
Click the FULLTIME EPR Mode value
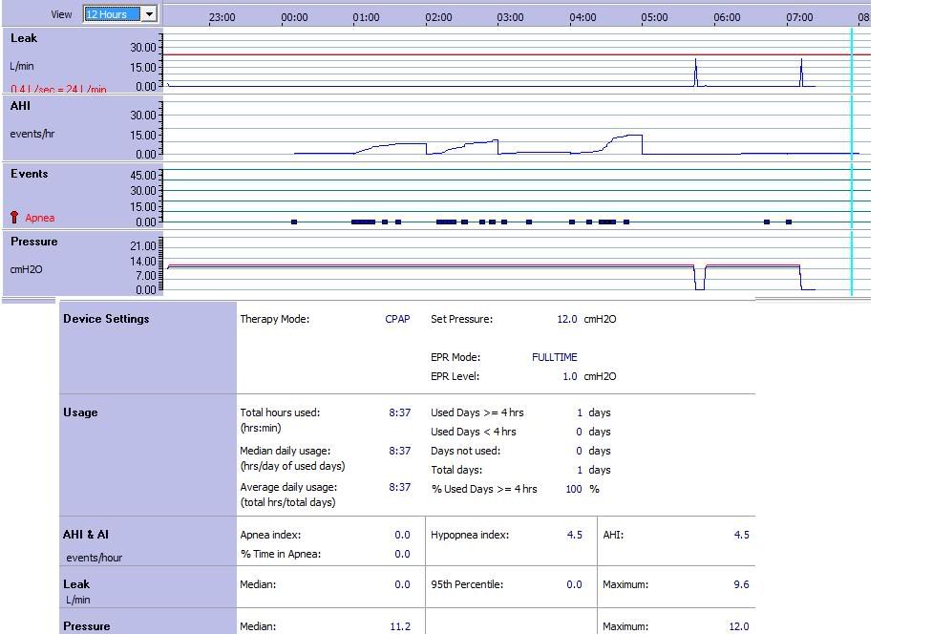554,357
